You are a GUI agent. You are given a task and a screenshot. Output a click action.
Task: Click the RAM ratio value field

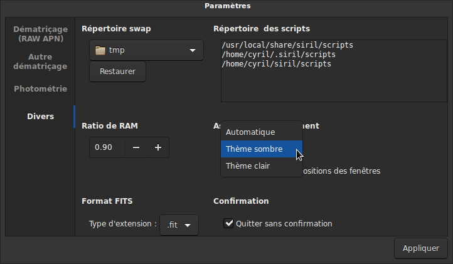point(106,147)
